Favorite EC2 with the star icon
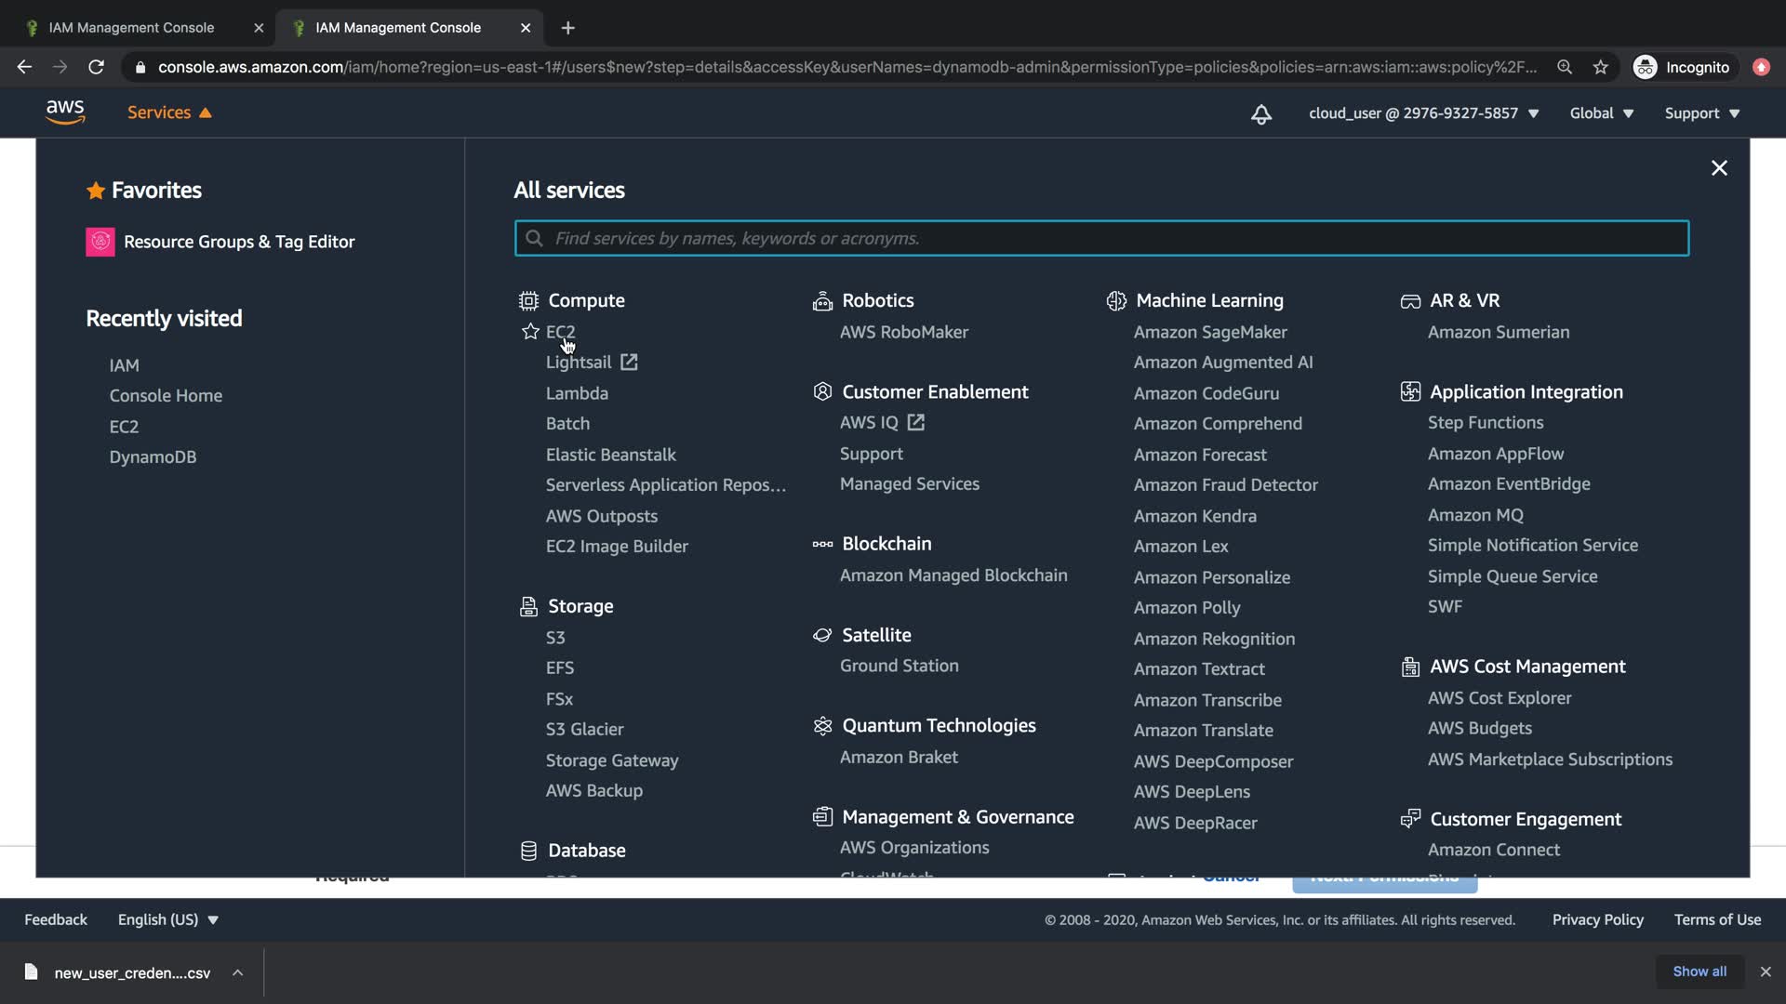 [x=530, y=332]
